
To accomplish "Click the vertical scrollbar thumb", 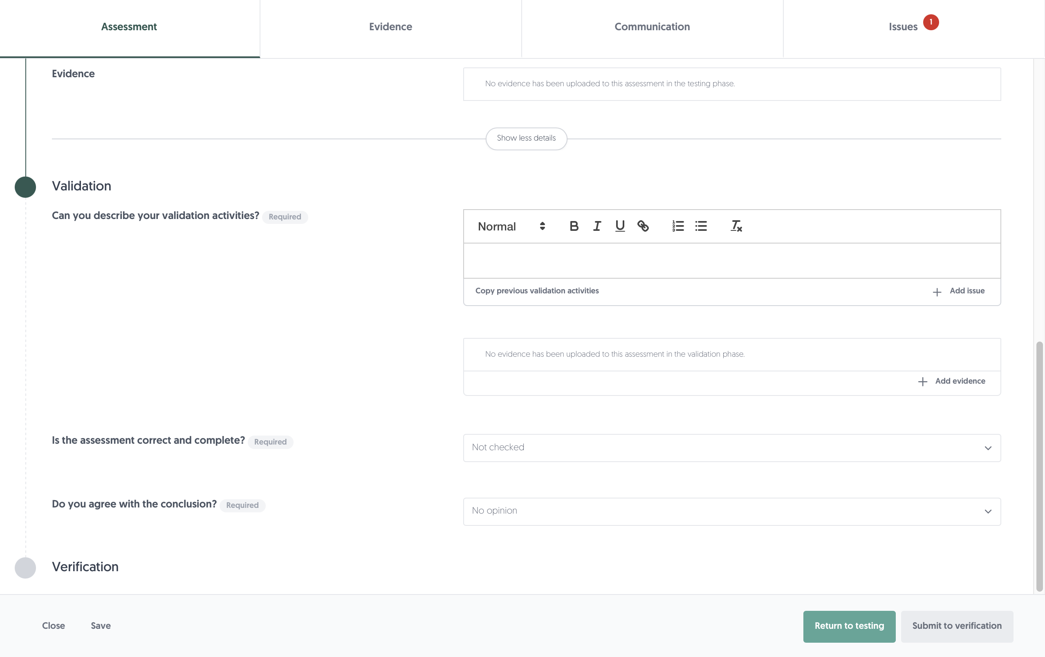I will tap(1039, 466).
